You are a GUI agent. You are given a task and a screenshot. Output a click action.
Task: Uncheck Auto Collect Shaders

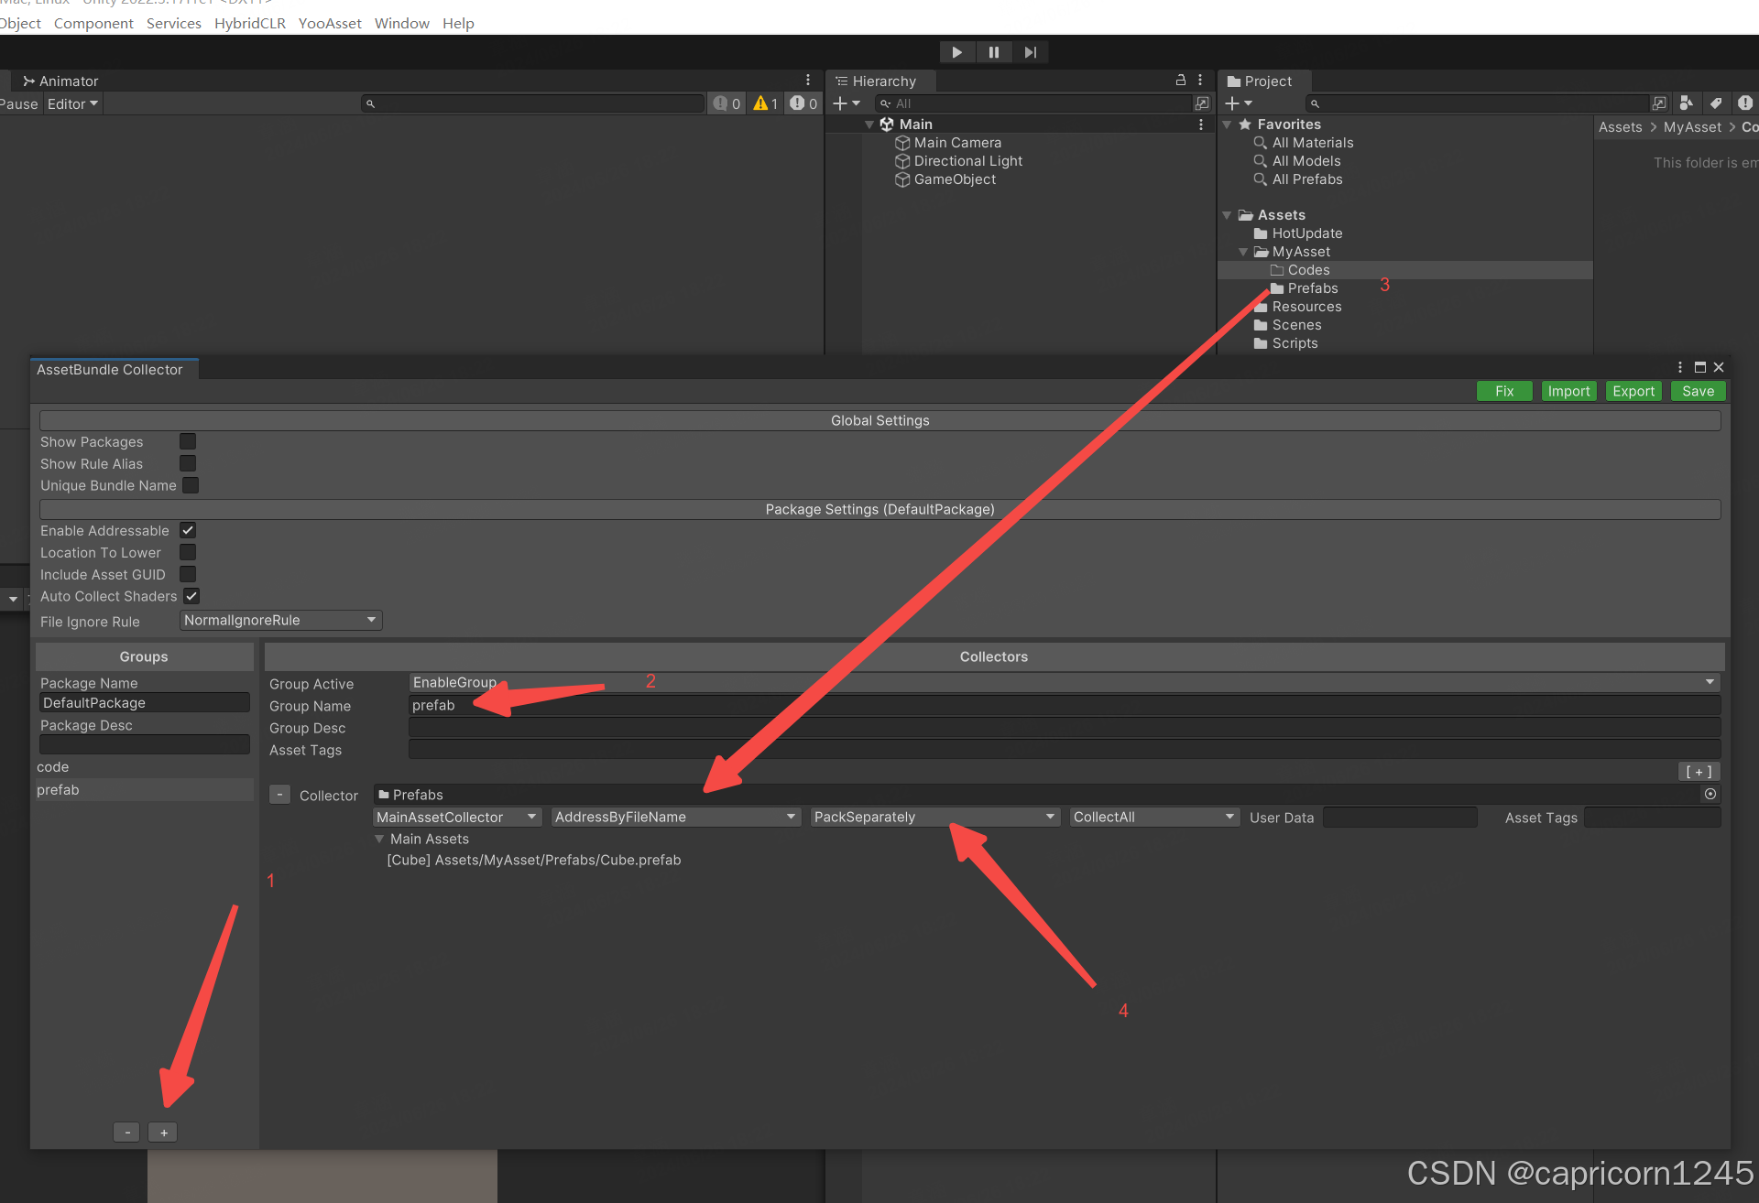pos(191,596)
